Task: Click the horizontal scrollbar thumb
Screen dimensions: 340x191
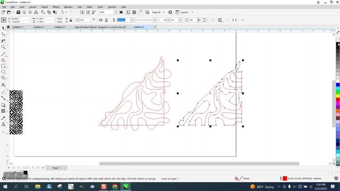Action: click(199, 163)
